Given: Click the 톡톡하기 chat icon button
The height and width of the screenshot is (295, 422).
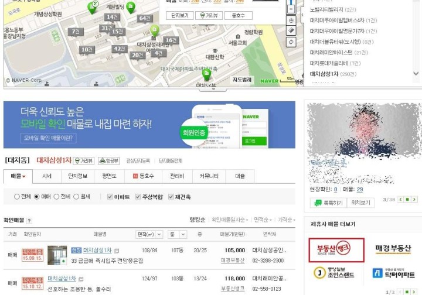Looking at the screenshot, I should [328, 203].
